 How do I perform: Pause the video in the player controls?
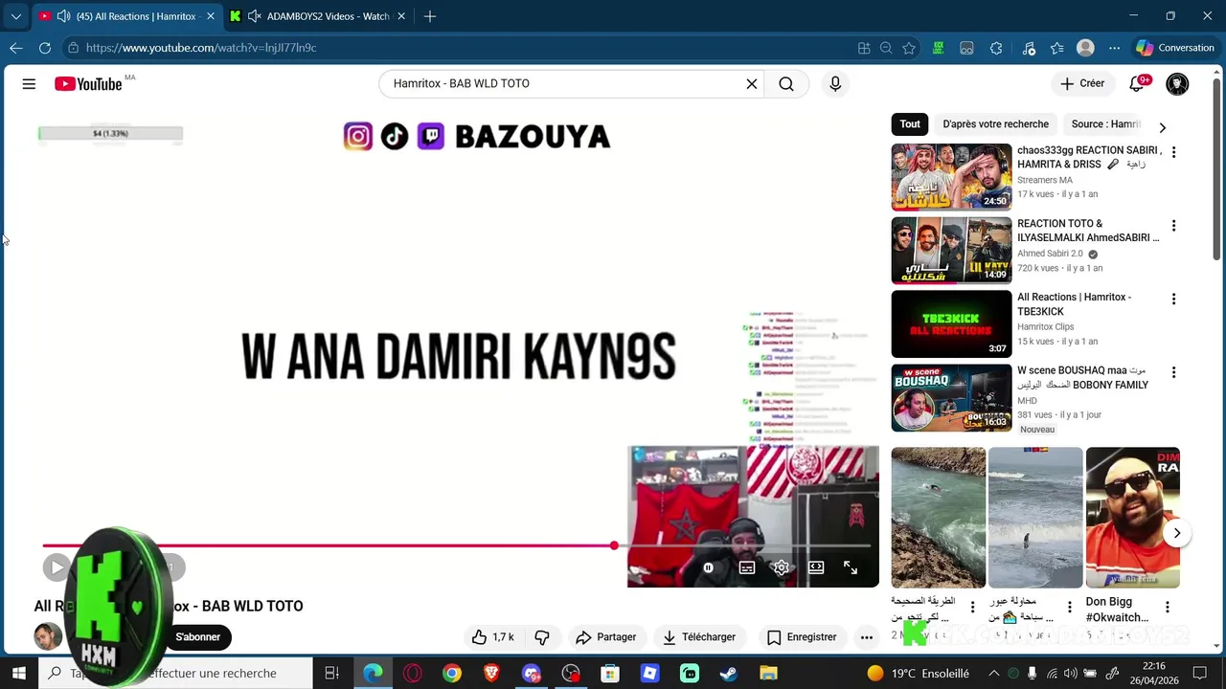coord(708,567)
